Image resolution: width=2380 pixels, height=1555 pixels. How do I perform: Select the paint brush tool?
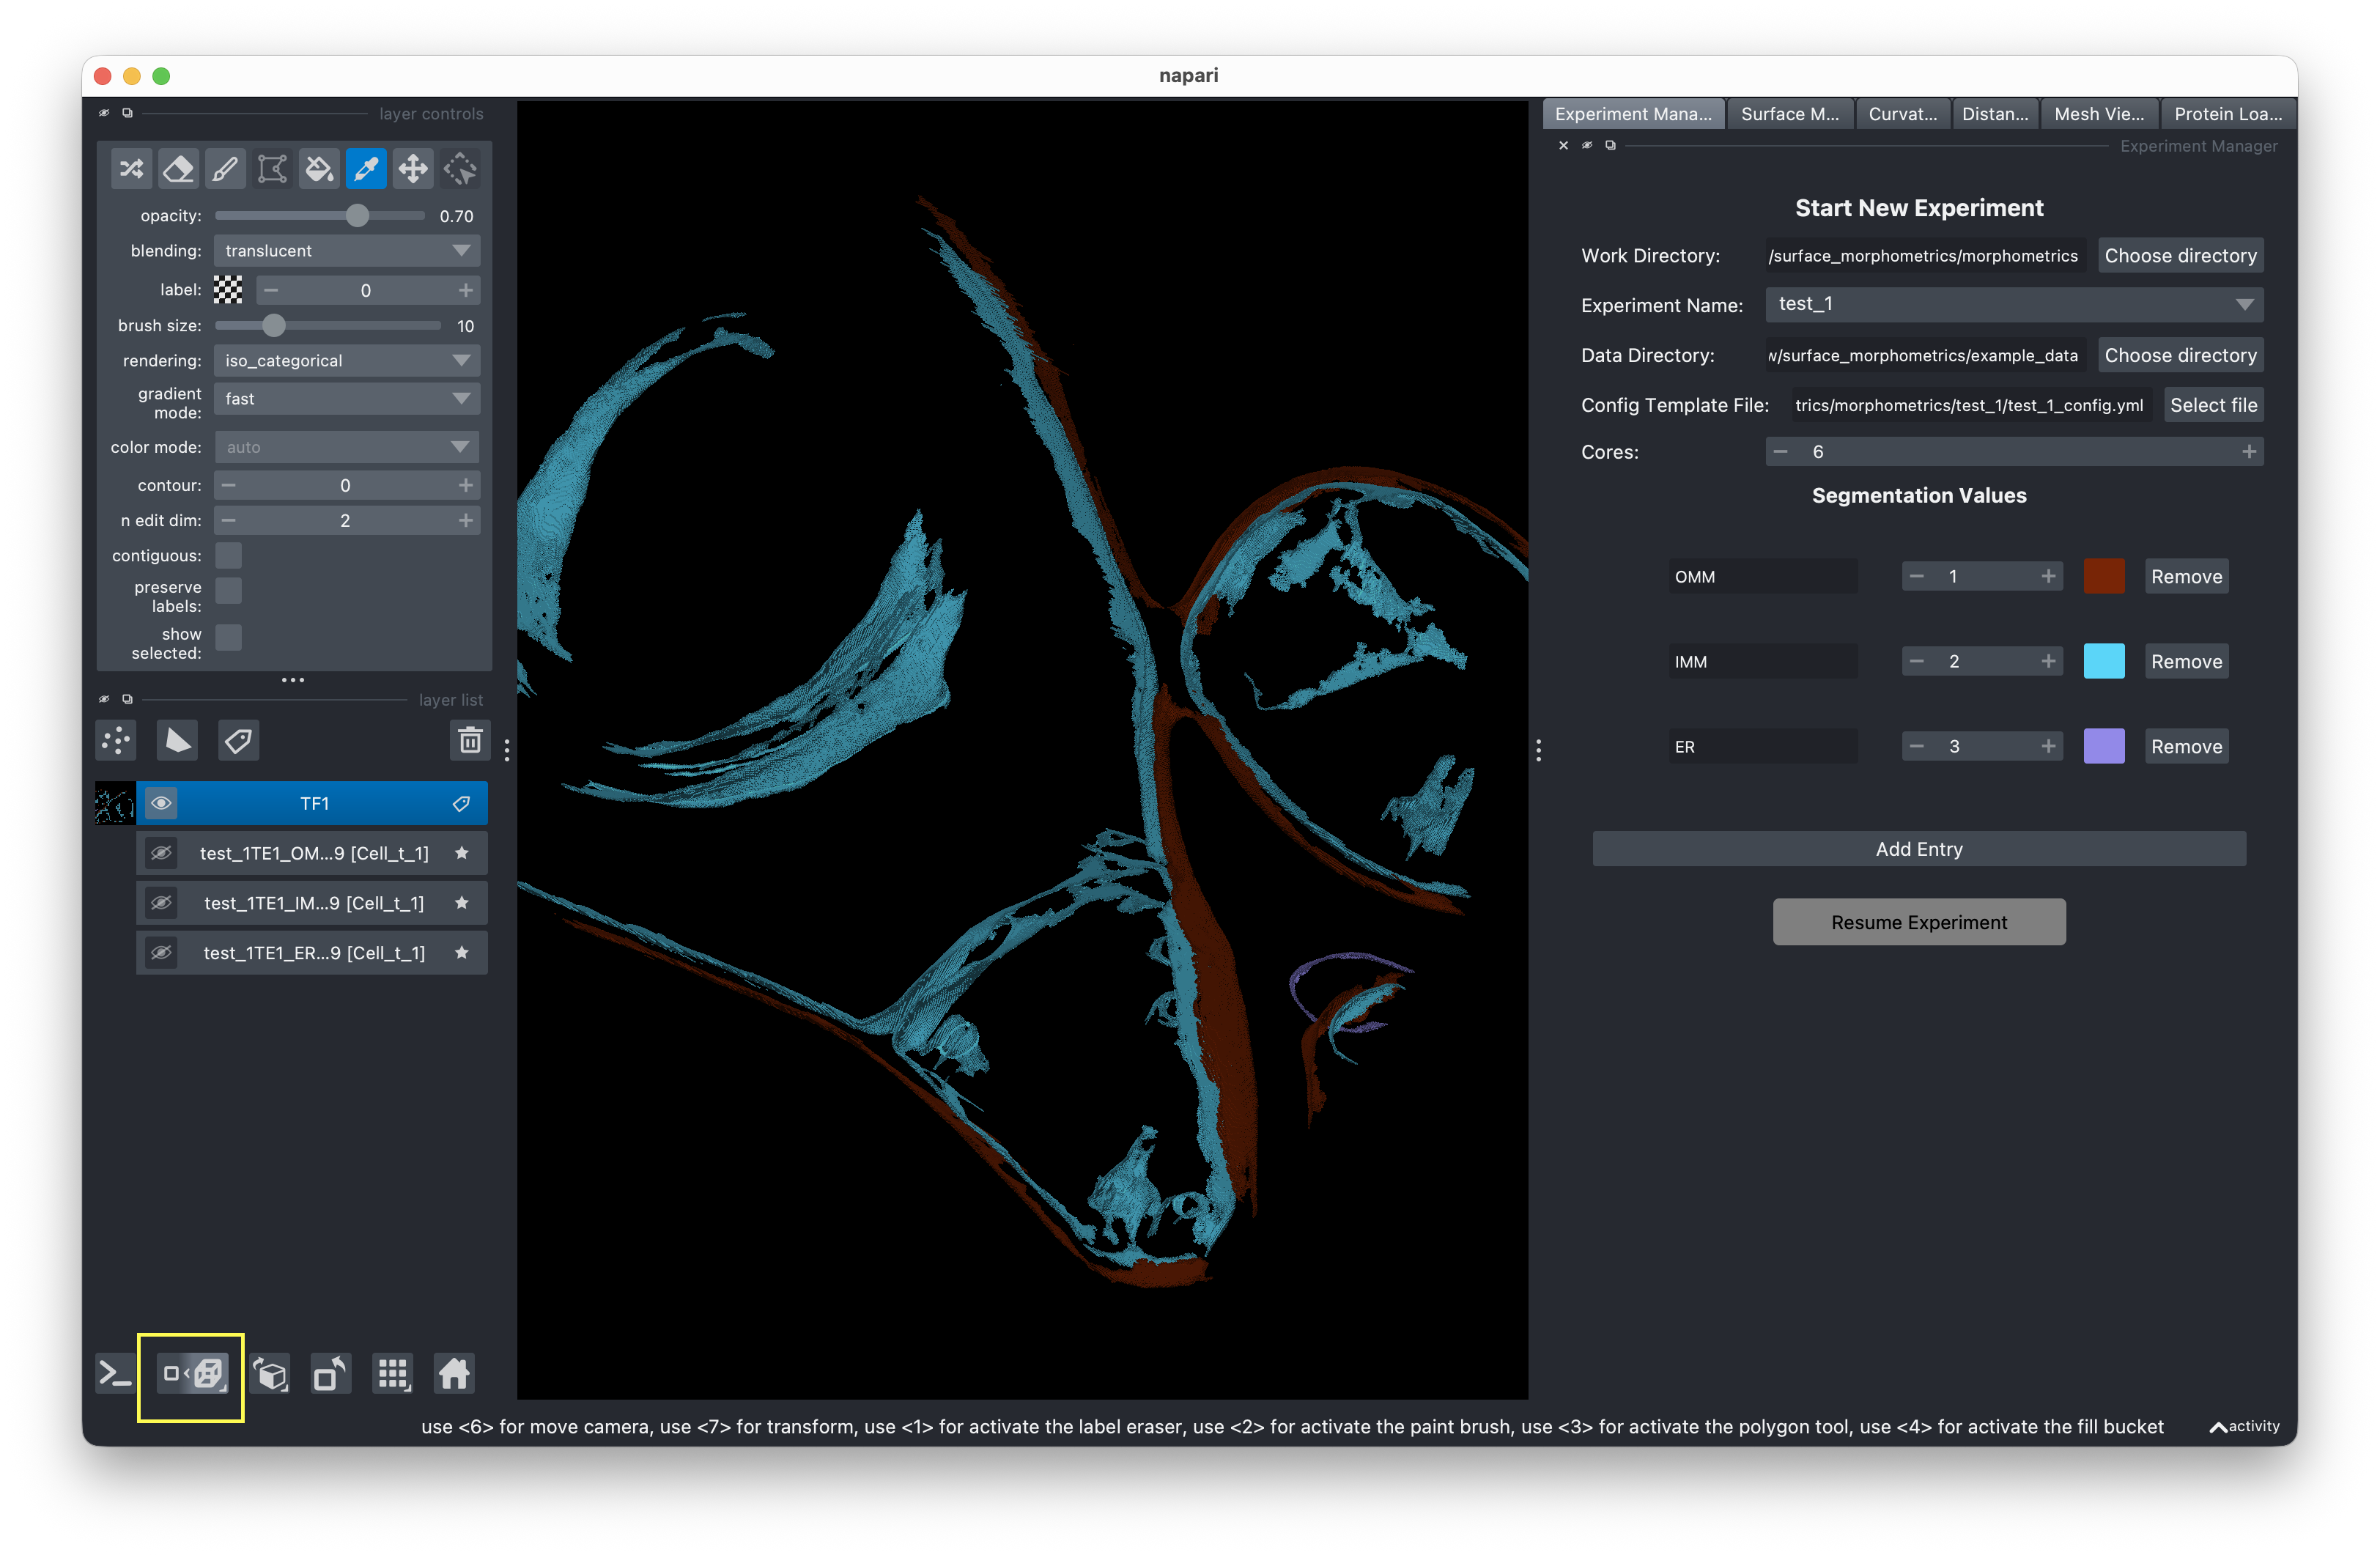[x=226, y=169]
